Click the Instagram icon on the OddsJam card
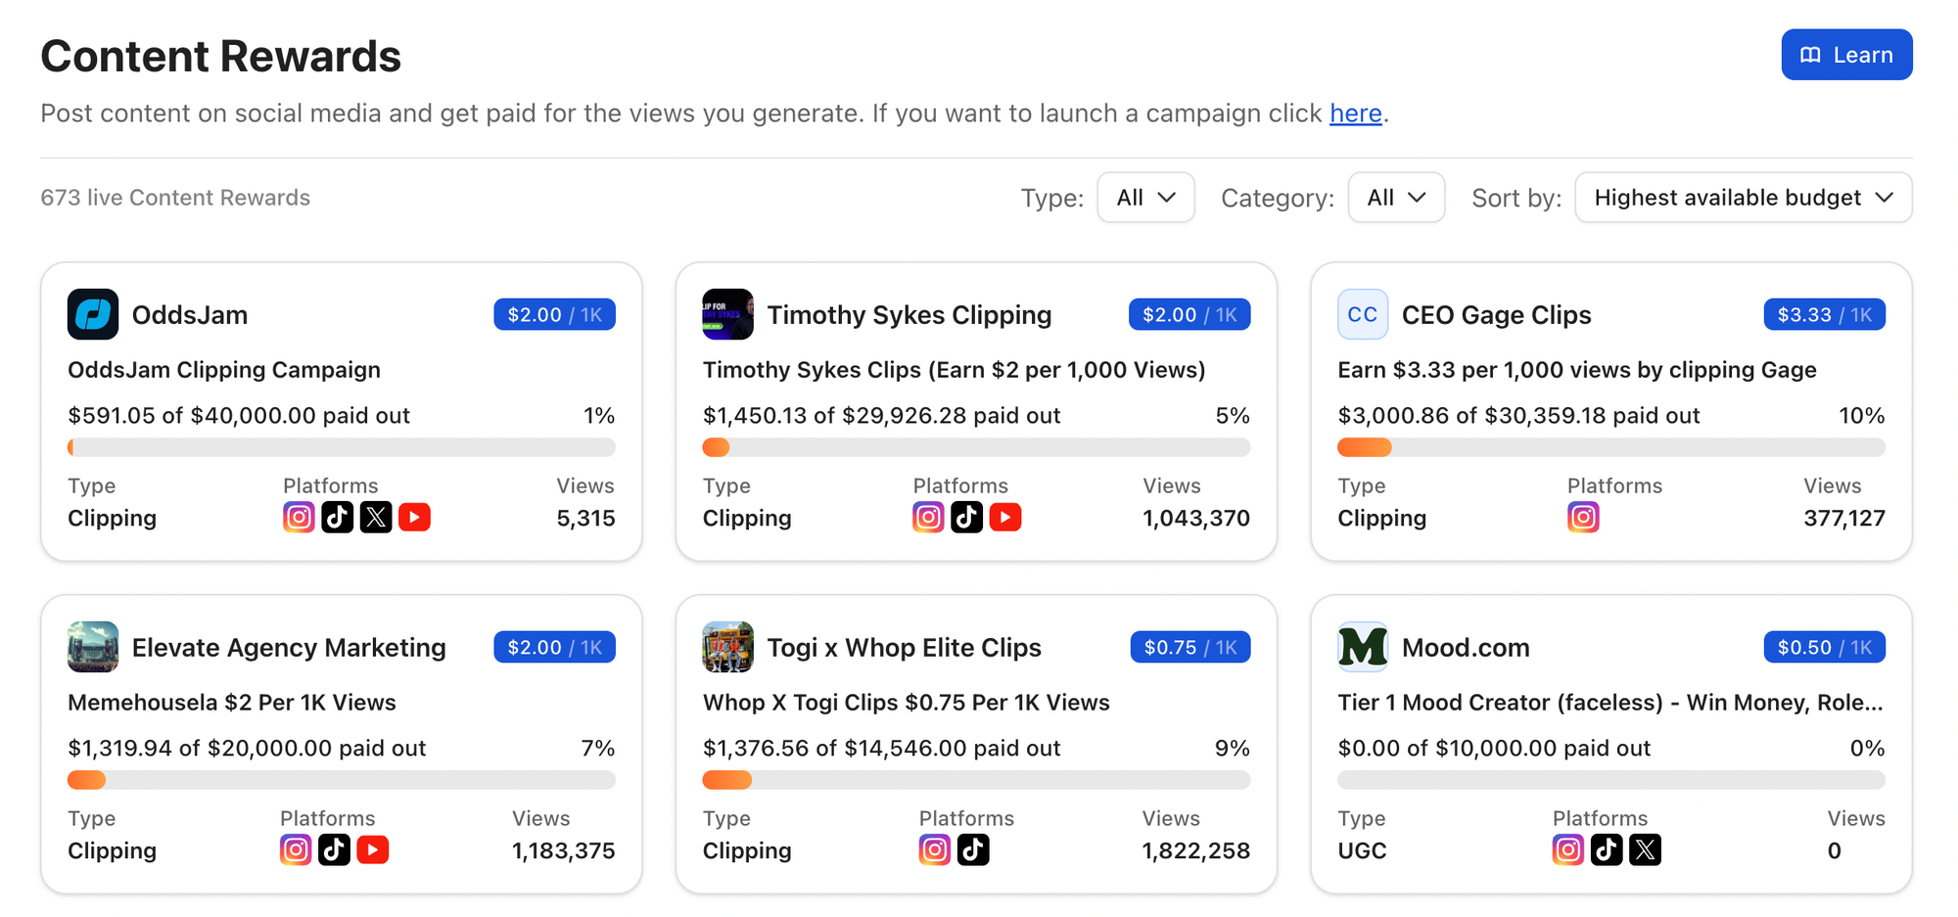The image size is (1958, 917). [x=299, y=517]
